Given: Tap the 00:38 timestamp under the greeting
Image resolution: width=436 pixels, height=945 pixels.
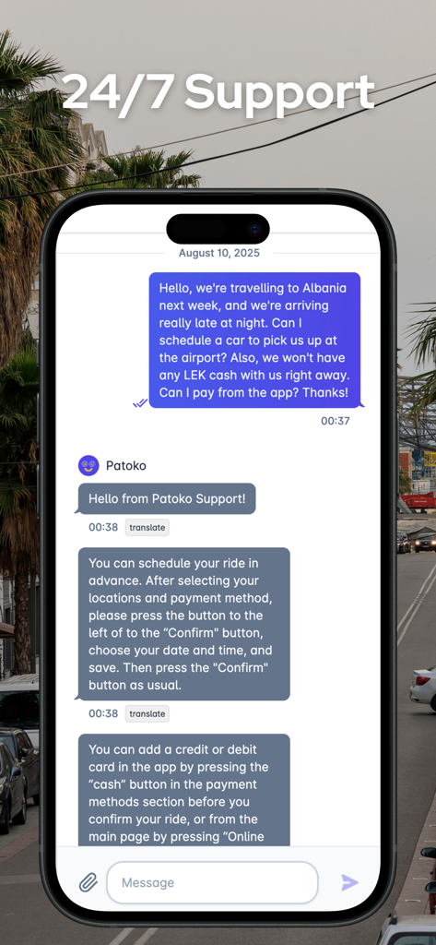Looking at the screenshot, I should coord(103,527).
